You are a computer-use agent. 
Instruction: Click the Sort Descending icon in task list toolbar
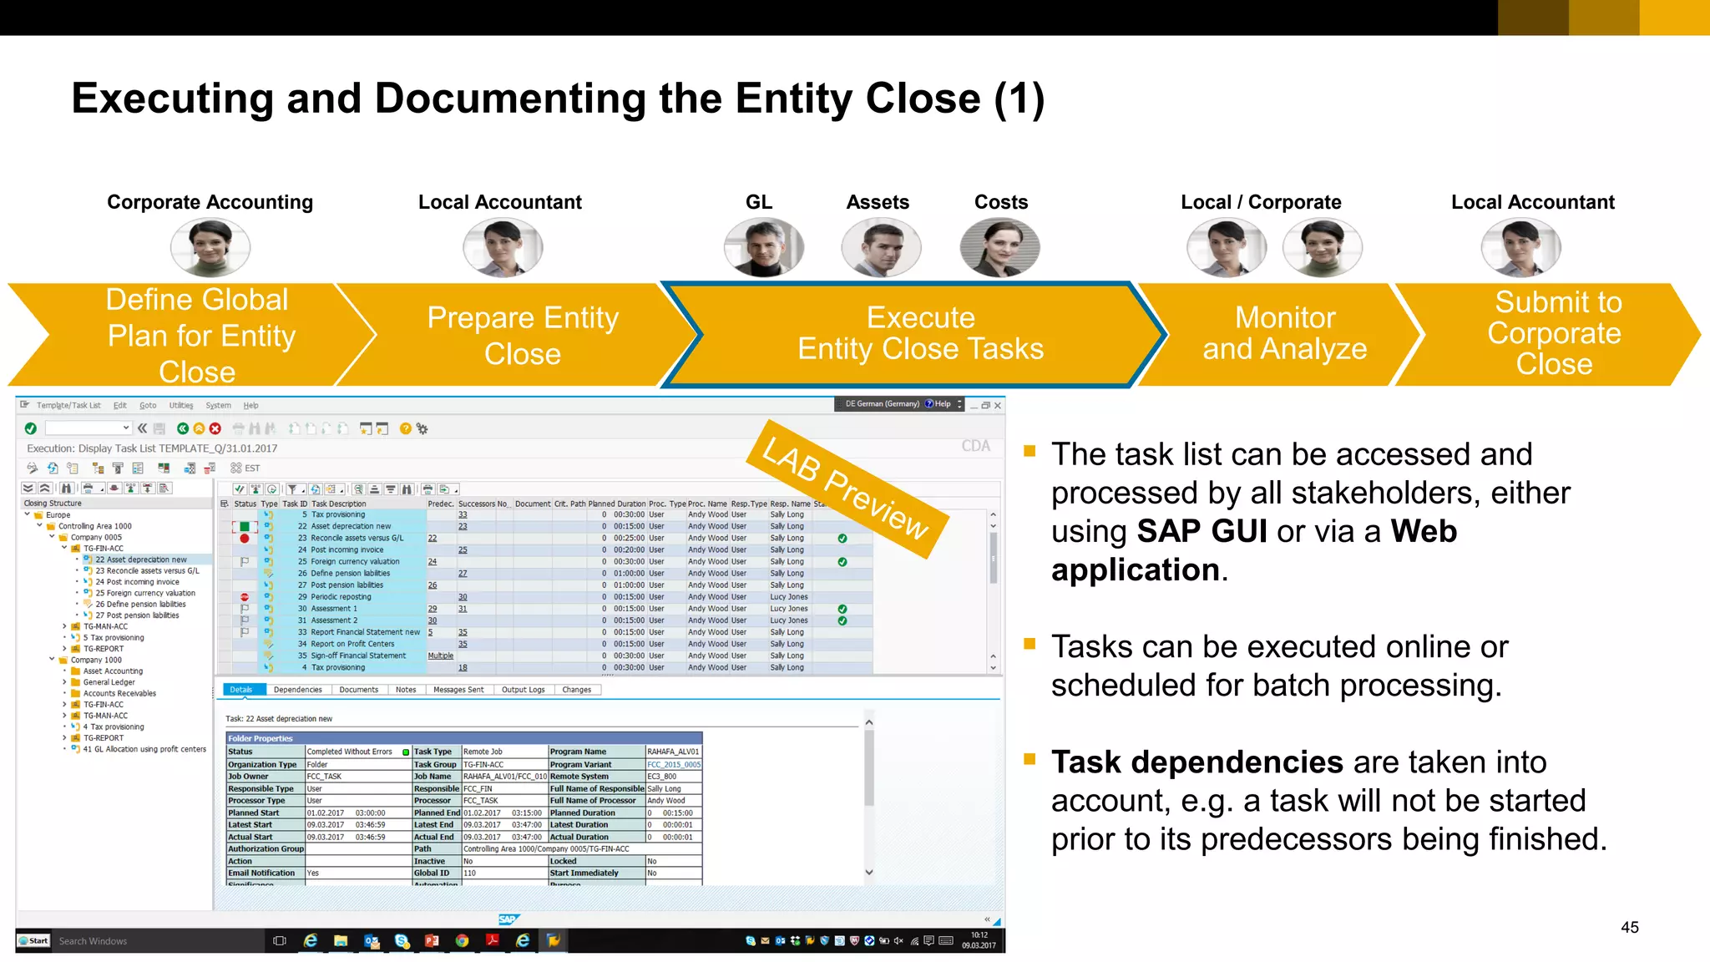390,489
